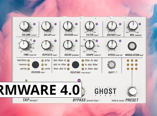Click the dist-filter-fx routing LED
This screenshot has height=116, width=157.
click(68, 61)
